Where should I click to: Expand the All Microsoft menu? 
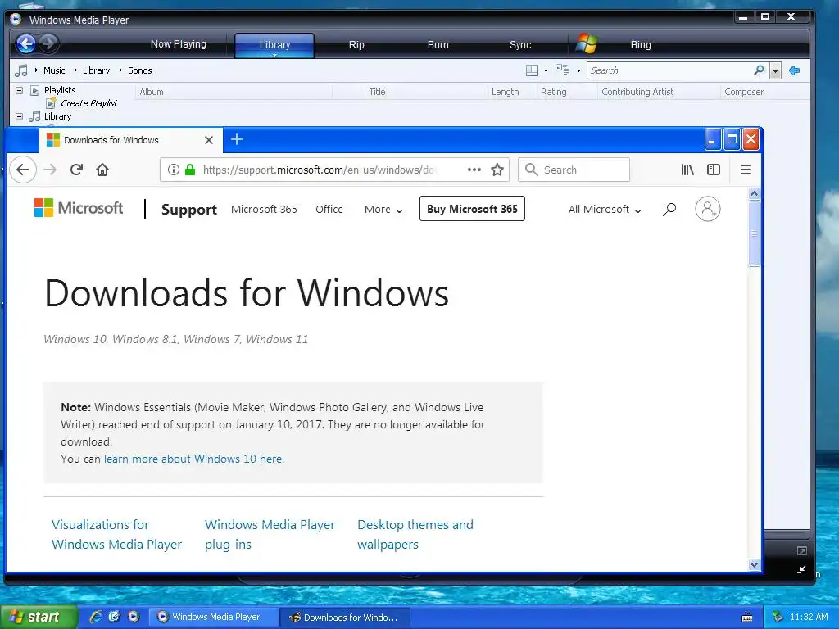point(605,210)
